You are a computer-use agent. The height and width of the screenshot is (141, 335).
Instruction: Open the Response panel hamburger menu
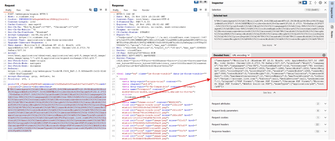[x=206, y=10]
